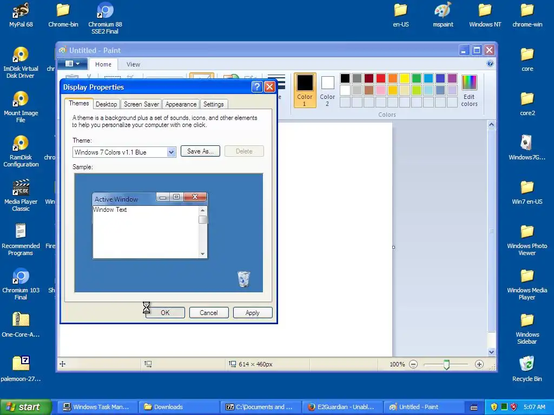Click Cancel in Display Properties
This screenshot has height=415, width=554.
pyautogui.click(x=209, y=313)
